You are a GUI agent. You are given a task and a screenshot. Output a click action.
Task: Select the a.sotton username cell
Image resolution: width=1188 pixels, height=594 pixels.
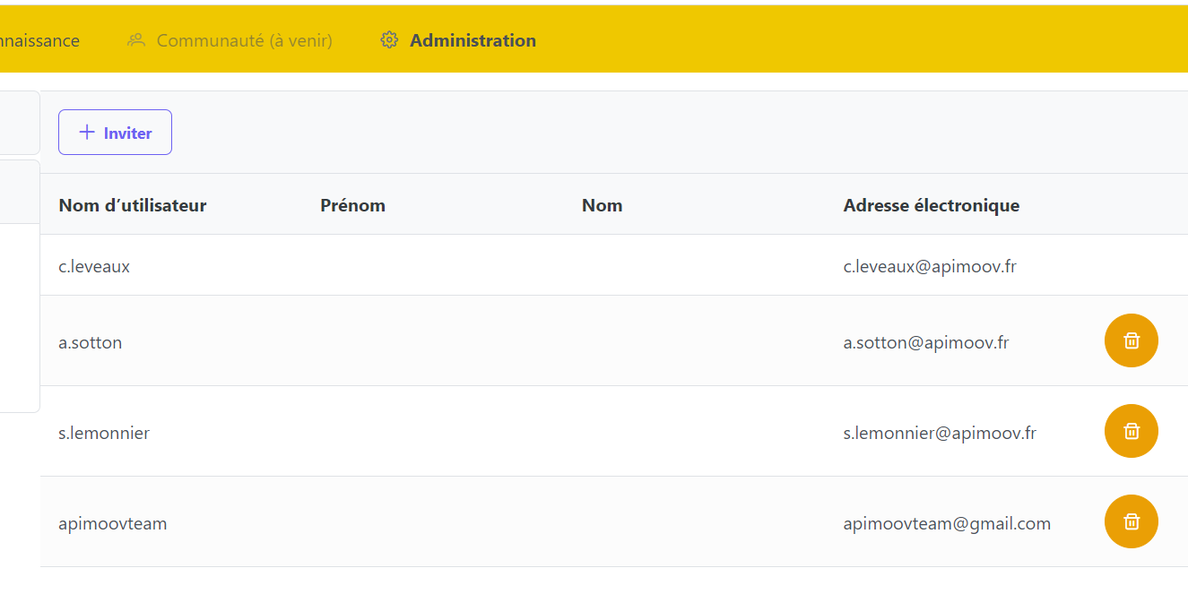91,342
